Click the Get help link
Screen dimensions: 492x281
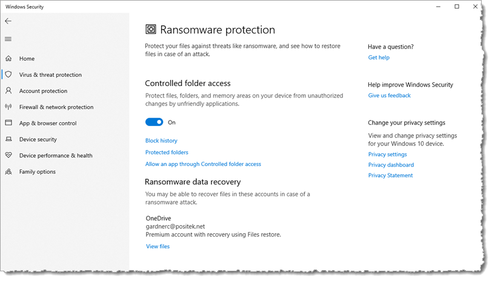[379, 58]
